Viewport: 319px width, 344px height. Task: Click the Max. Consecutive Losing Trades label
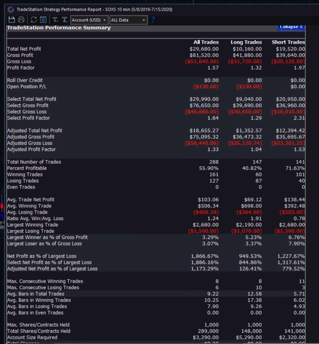coord(43,287)
